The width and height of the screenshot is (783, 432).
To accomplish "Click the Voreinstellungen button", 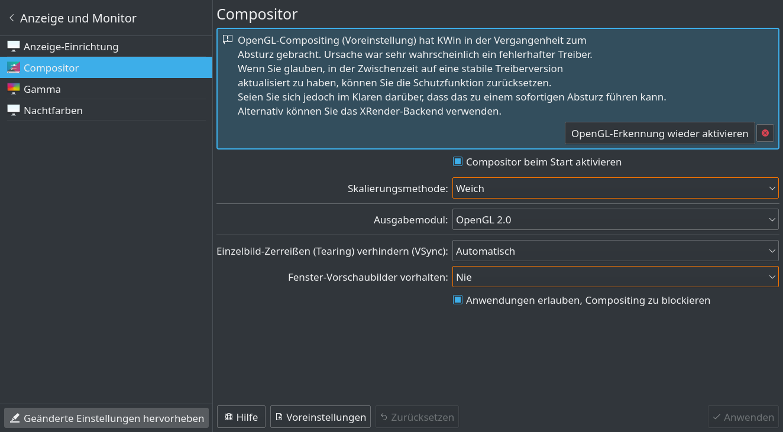I will 320,417.
